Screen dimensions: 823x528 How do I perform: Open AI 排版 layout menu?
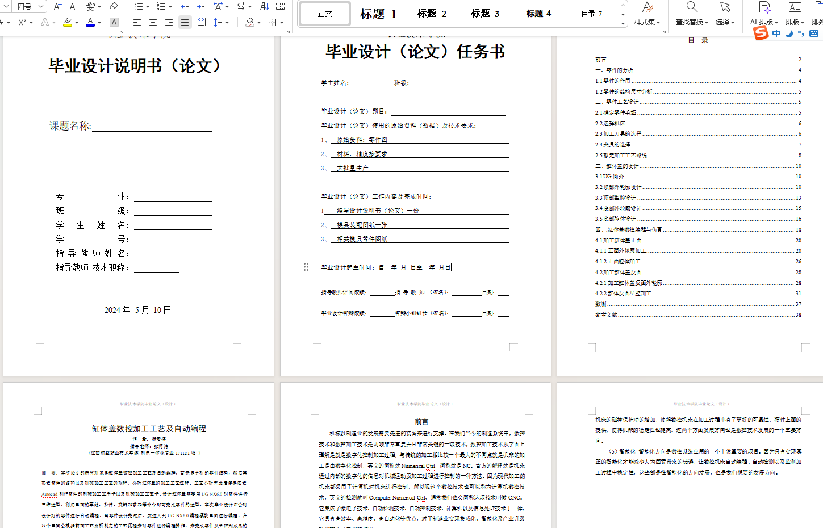pos(764,14)
